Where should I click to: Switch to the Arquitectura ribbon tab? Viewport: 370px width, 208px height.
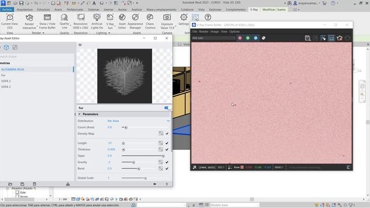coord(24,9)
